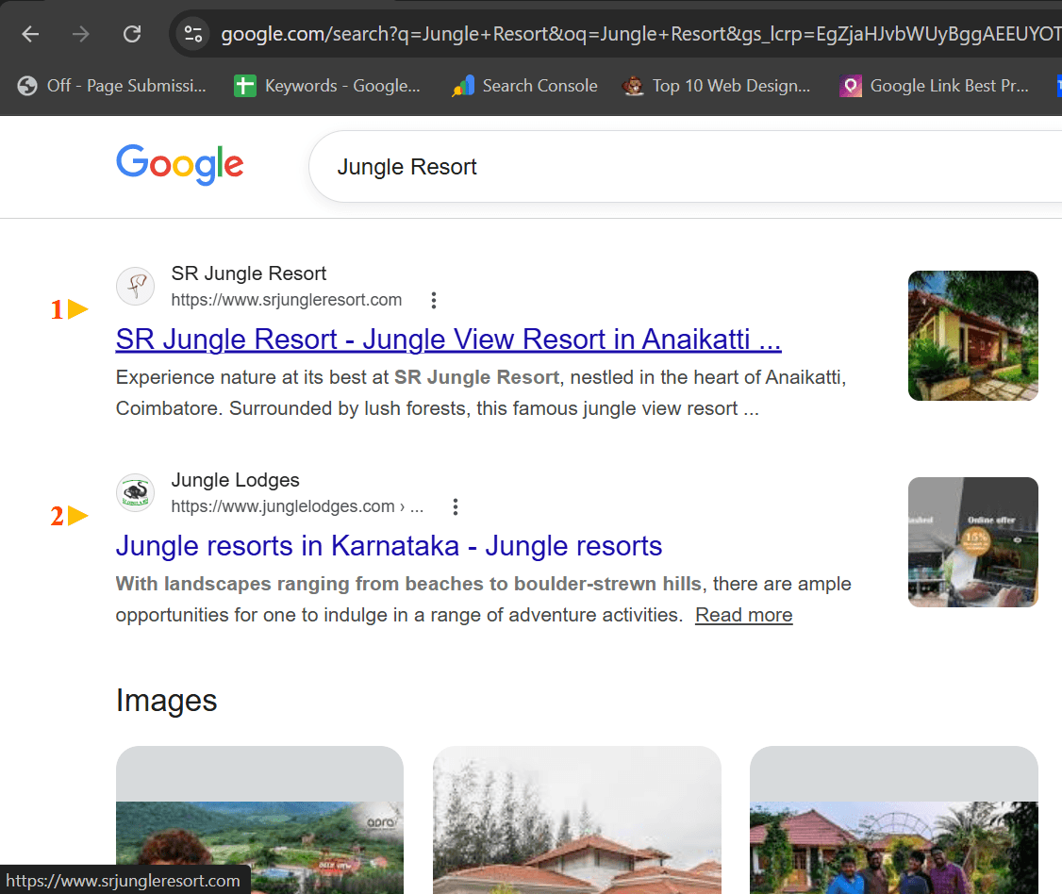Open more options for SR Jungle Resort result
The width and height of the screenshot is (1062, 894).
[434, 300]
